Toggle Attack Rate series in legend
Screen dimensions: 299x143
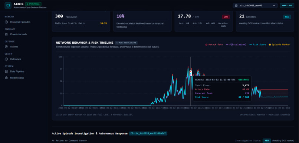tap(214, 44)
